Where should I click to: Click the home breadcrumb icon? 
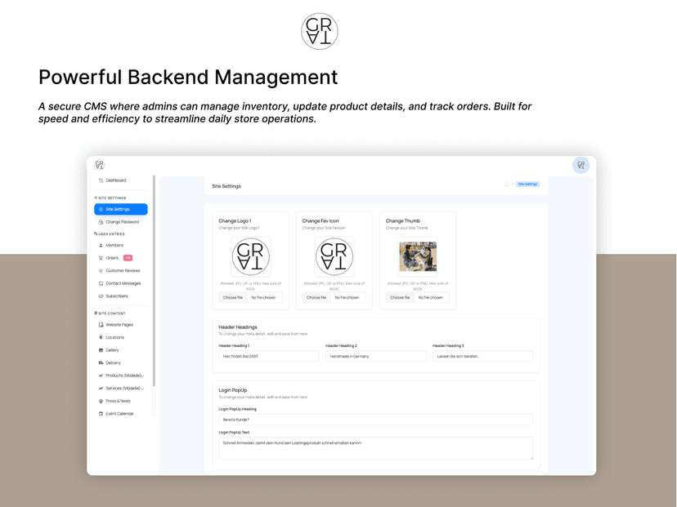(x=507, y=184)
